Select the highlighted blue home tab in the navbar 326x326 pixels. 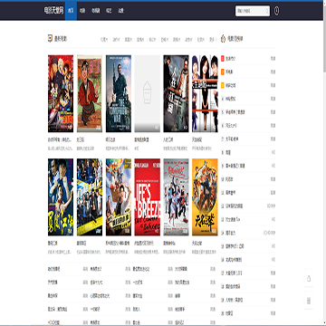click(x=71, y=11)
